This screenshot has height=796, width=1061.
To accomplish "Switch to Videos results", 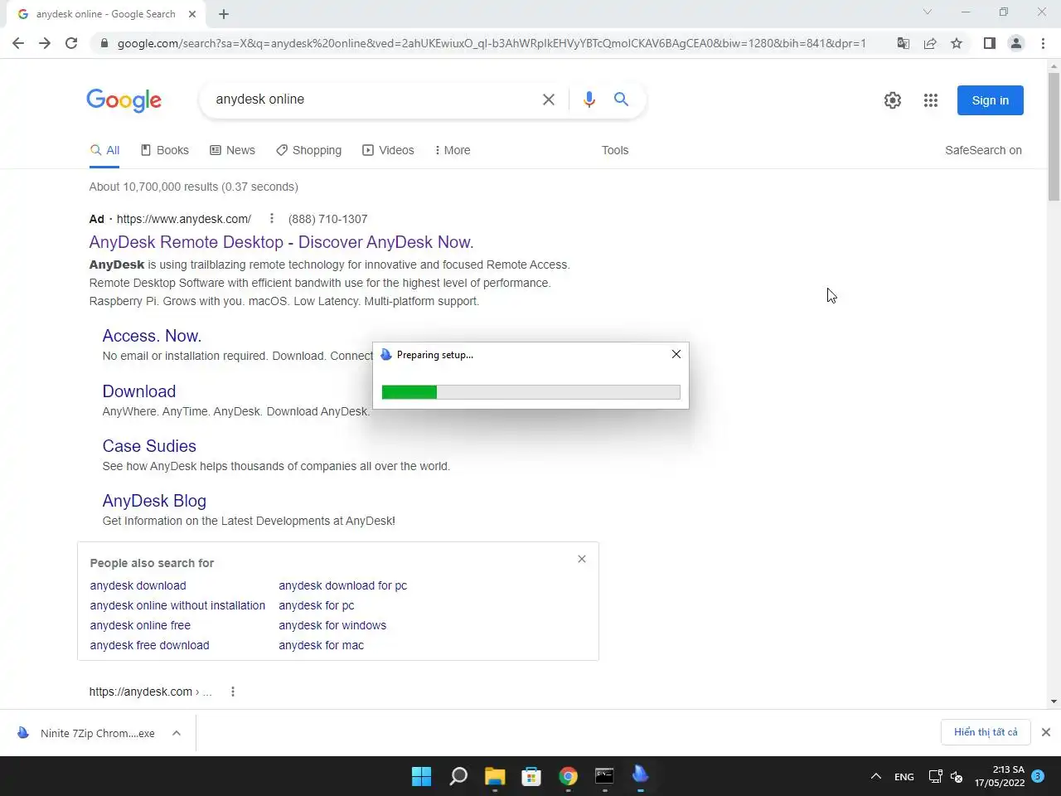I will point(388,150).
